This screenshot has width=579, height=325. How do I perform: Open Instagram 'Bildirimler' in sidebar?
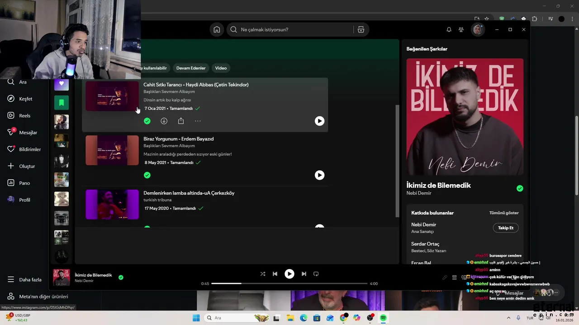pyautogui.click(x=24, y=149)
